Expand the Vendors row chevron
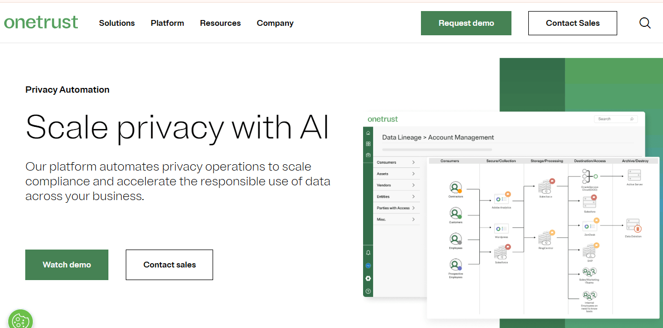The image size is (663, 328). 414,185
